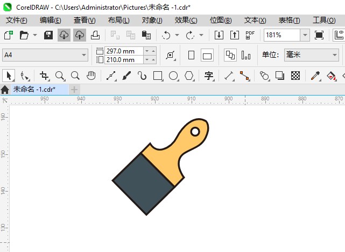Open the A4 page size dropdown

[x=45, y=55]
